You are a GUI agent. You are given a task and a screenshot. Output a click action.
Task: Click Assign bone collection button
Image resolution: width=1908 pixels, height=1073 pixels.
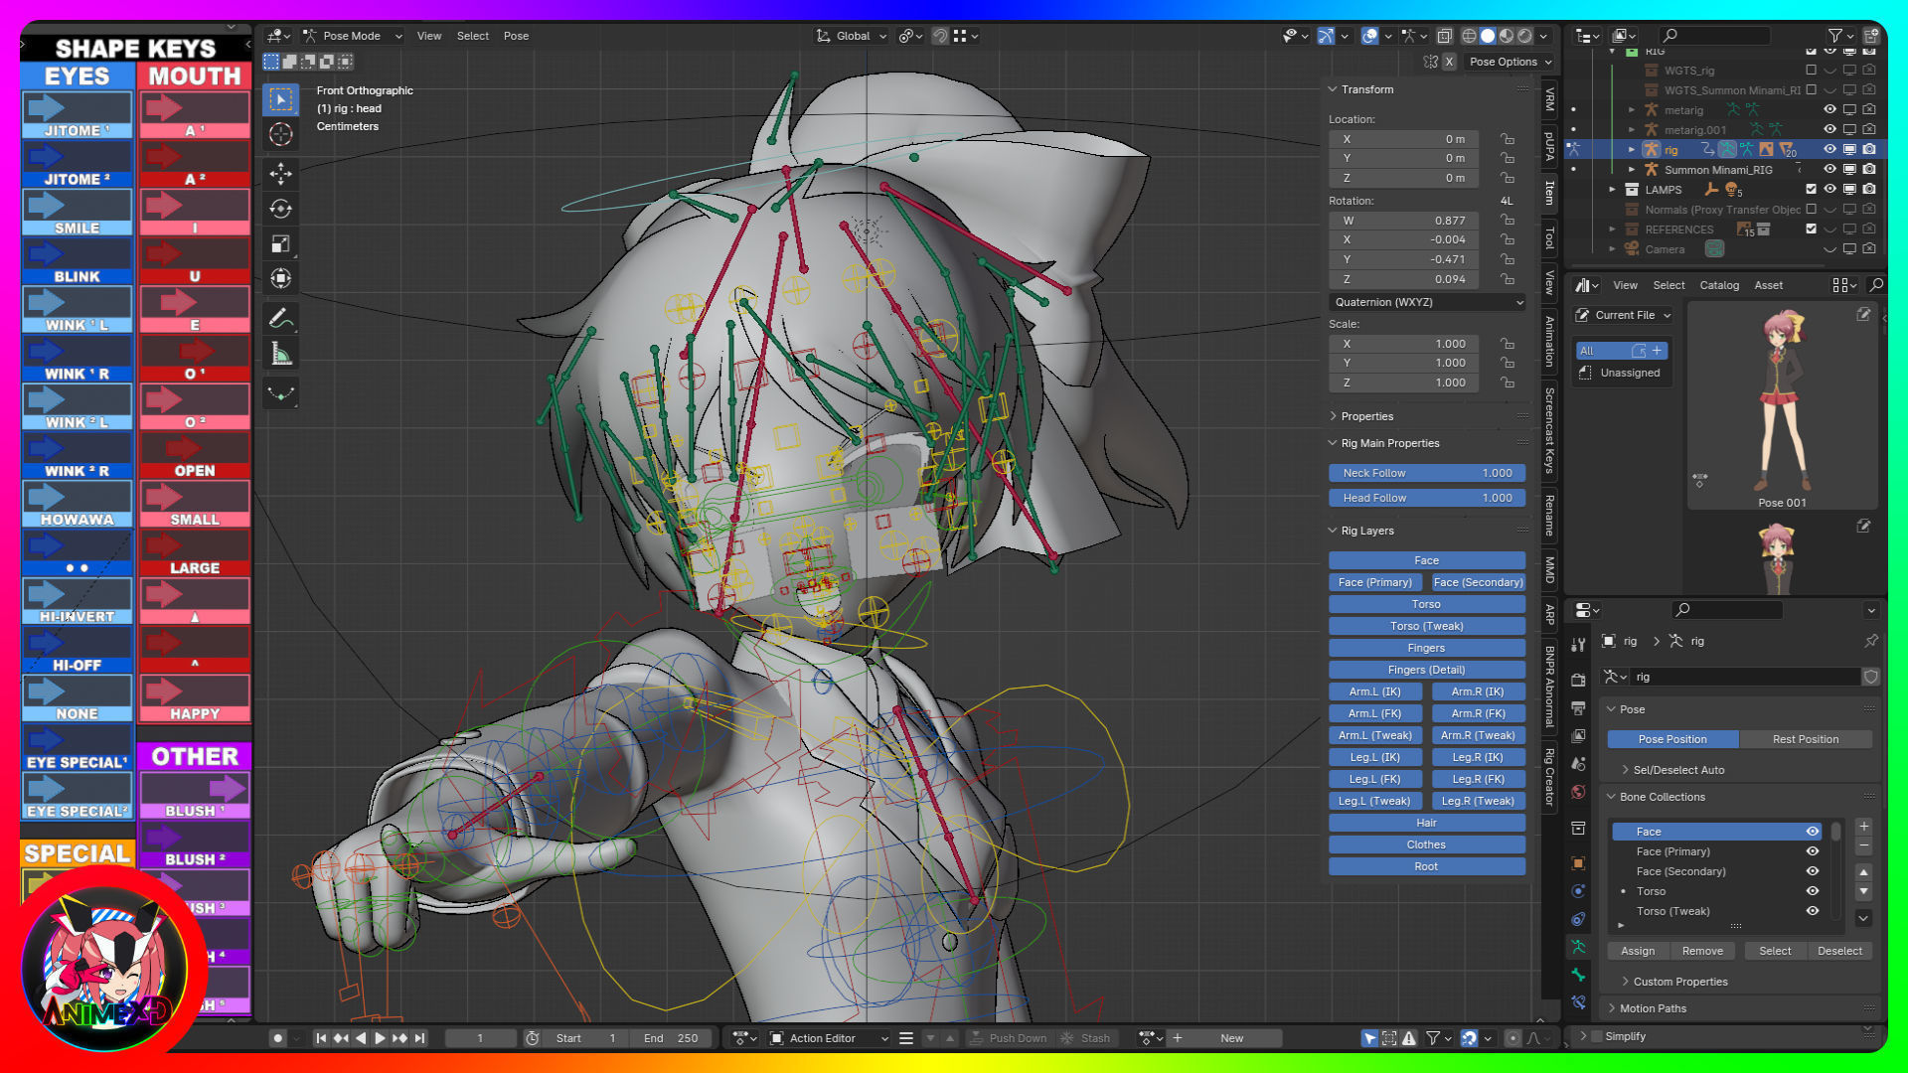[1638, 951]
